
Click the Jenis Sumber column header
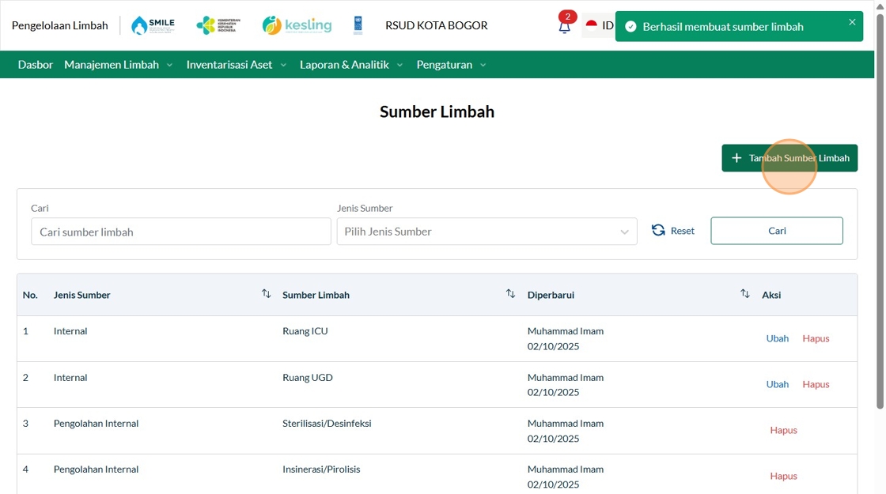point(82,295)
